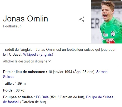Click the Poids label

[x=9, y=90]
